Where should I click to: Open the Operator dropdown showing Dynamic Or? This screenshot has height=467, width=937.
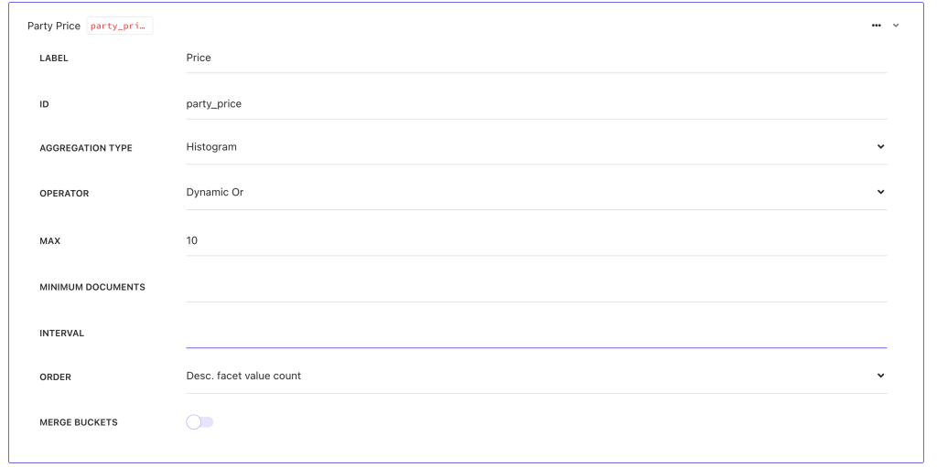coord(535,193)
